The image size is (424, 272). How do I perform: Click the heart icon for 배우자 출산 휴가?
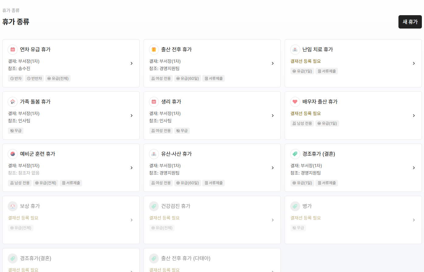(x=295, y=102)
